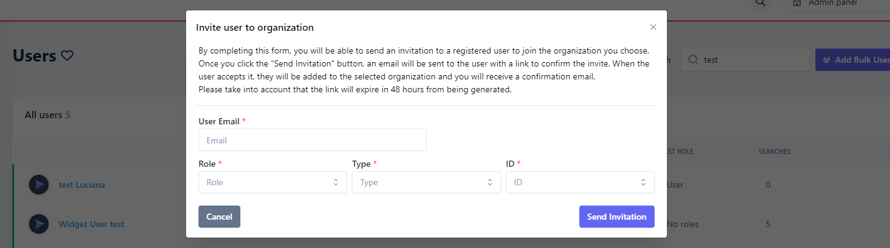The height and width of the screenshot is (248, 890).
Task: Expand the Type dropdown
Action: (426, 182)
